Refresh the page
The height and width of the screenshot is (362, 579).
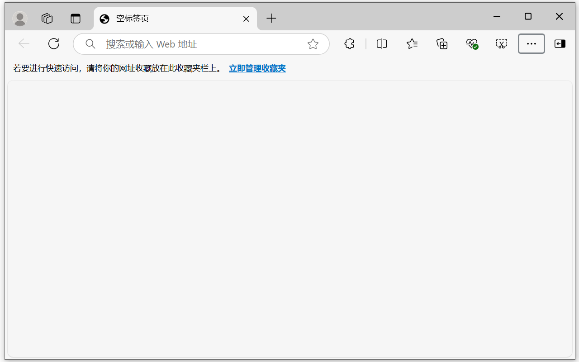click(54, 44)
